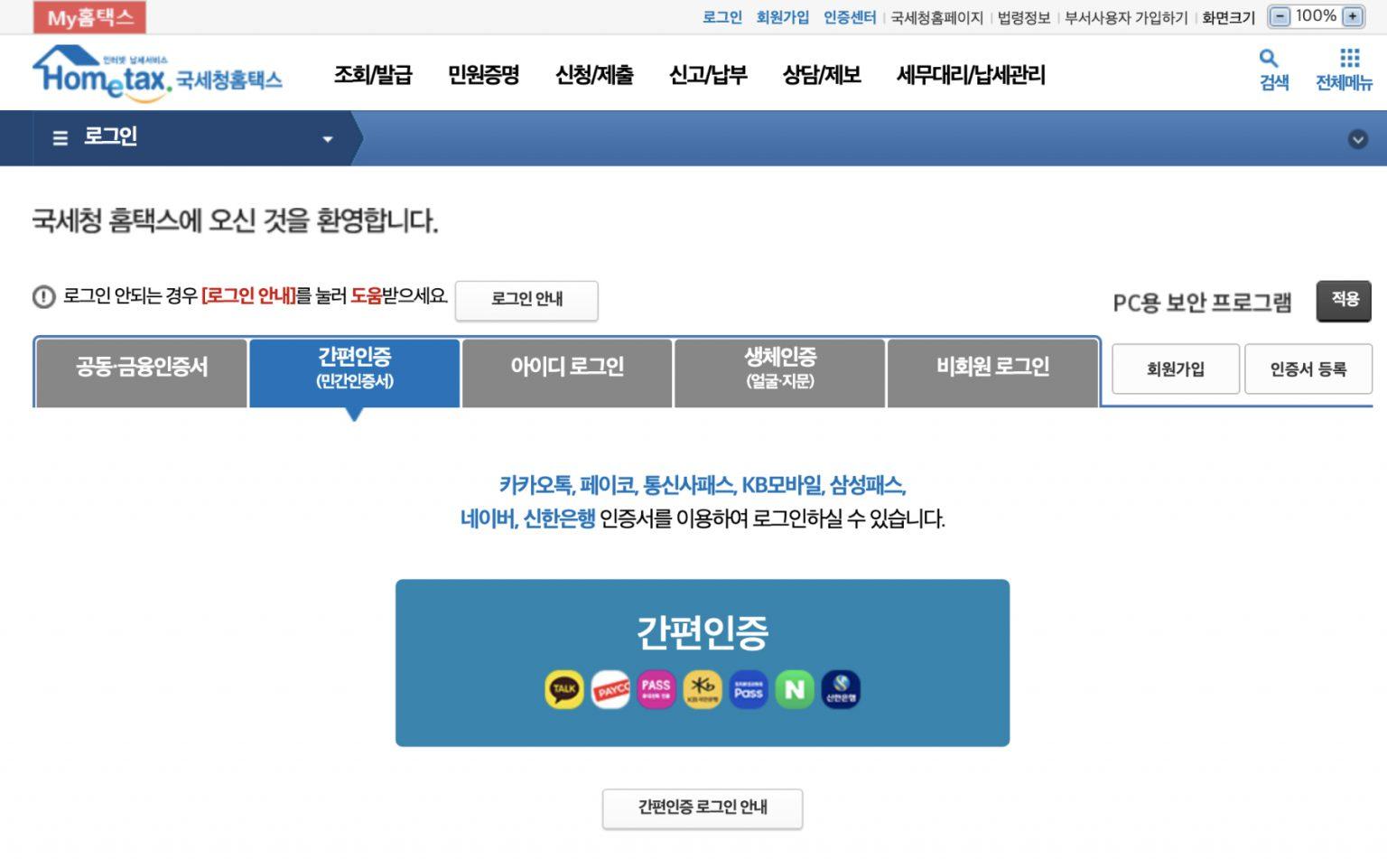Screen dimensions: 1387x859
Task: Click the KB Kookmin Bank icon
Action: point(703,689)
